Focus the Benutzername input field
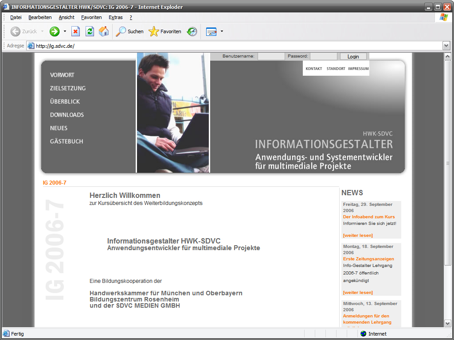This screenshot has width=454, height=340. (271, 56)
